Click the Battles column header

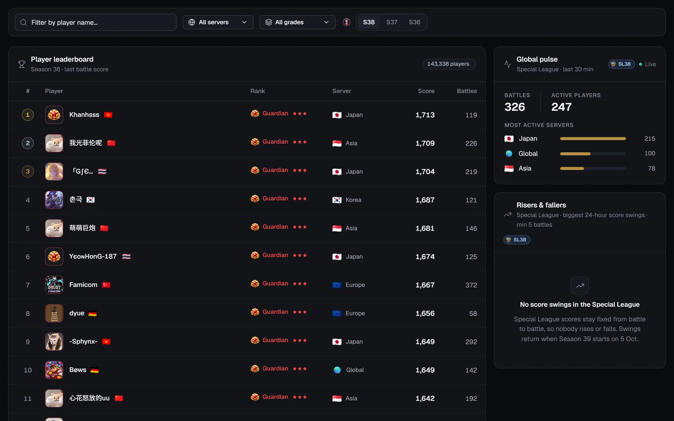click(467, 91)
